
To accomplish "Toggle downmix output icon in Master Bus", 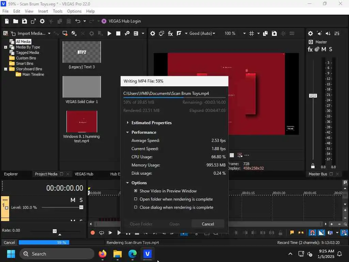I will coord(319,33).
